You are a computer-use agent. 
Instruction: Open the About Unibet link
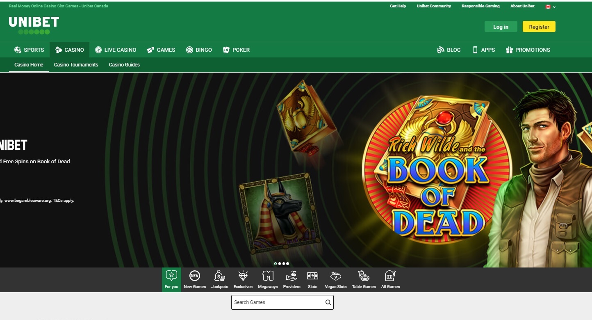tap(522, 6)
